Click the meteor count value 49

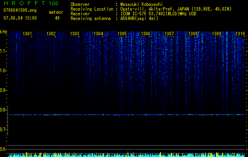pyautogui.click(x=57, y=18)
